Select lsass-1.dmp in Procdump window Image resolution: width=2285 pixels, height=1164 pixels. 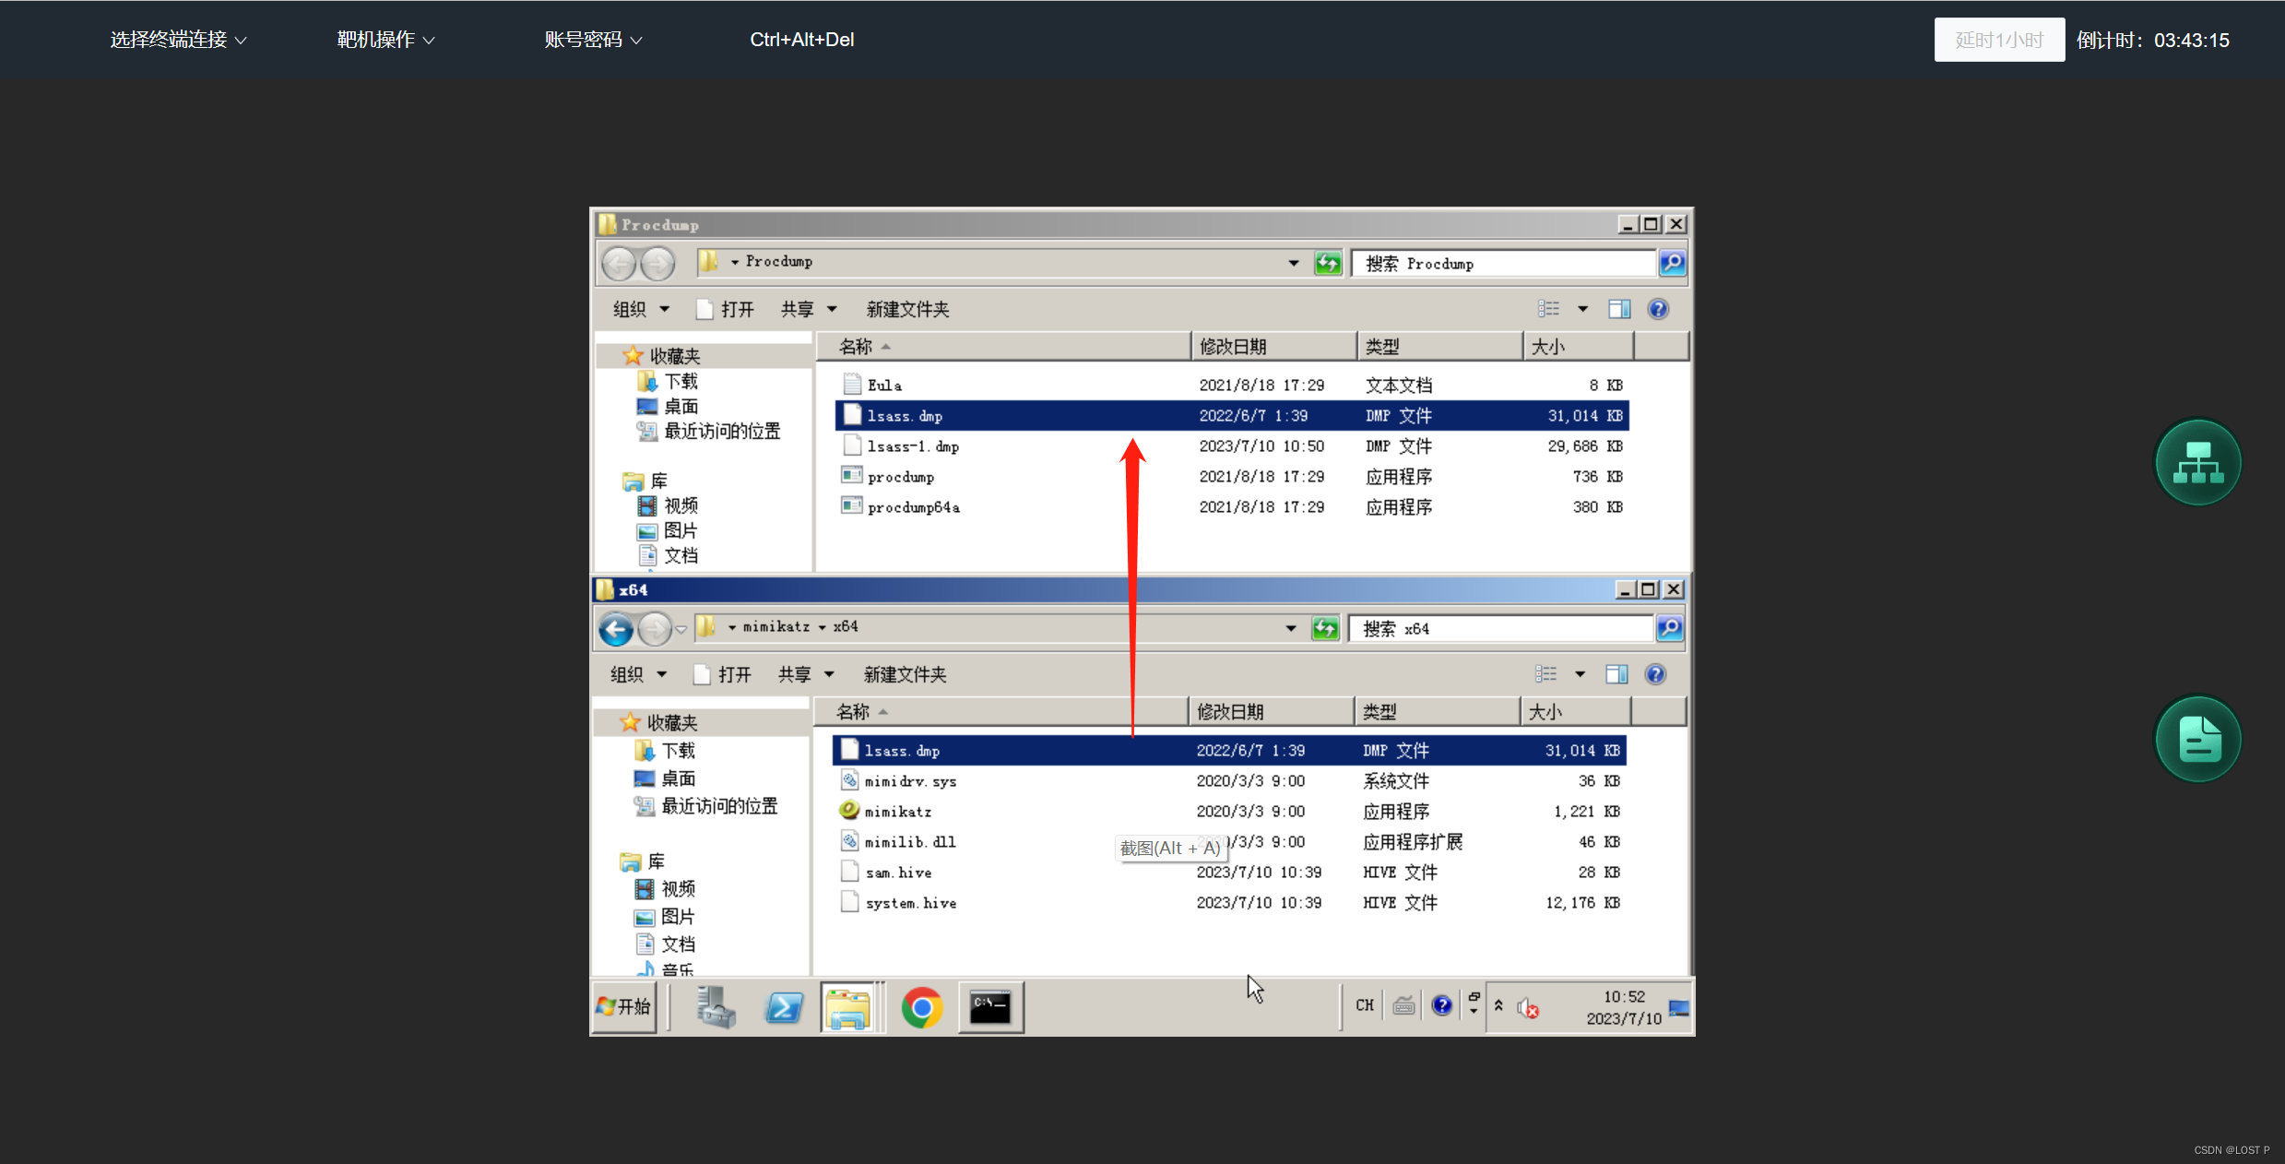click(x=1233, y=446)
